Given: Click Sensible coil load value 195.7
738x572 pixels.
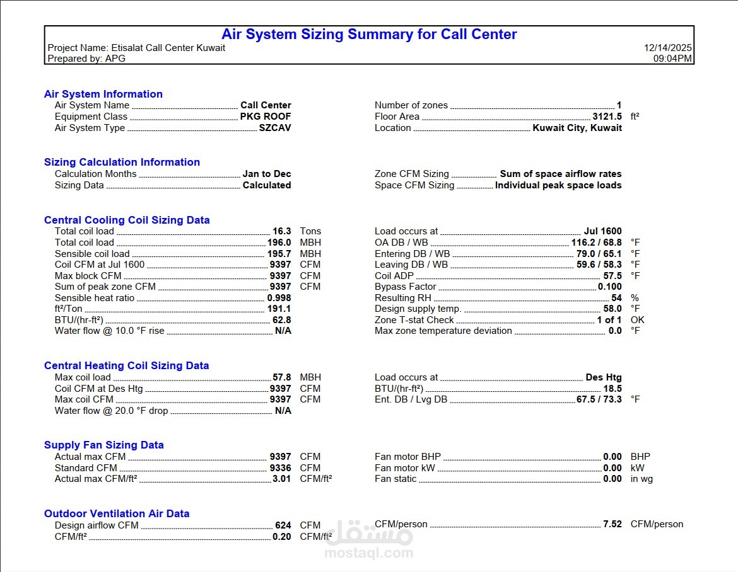Looking at the screenshot, I should pos(279,254).
